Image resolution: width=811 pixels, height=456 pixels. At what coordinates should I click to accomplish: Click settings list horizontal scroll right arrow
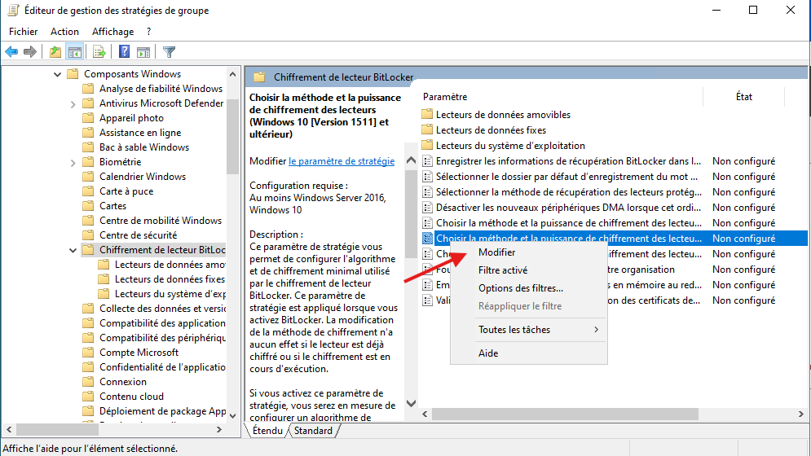pyautogui.click(x=800, y=414)
